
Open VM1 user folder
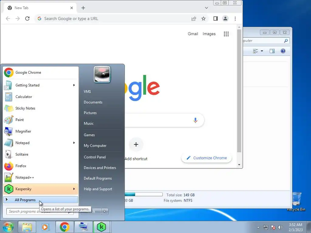87,92
